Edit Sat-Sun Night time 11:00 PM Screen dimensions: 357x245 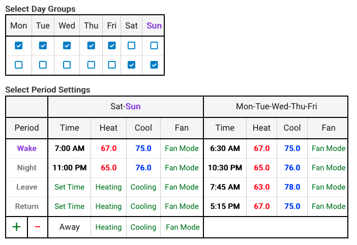70,168
